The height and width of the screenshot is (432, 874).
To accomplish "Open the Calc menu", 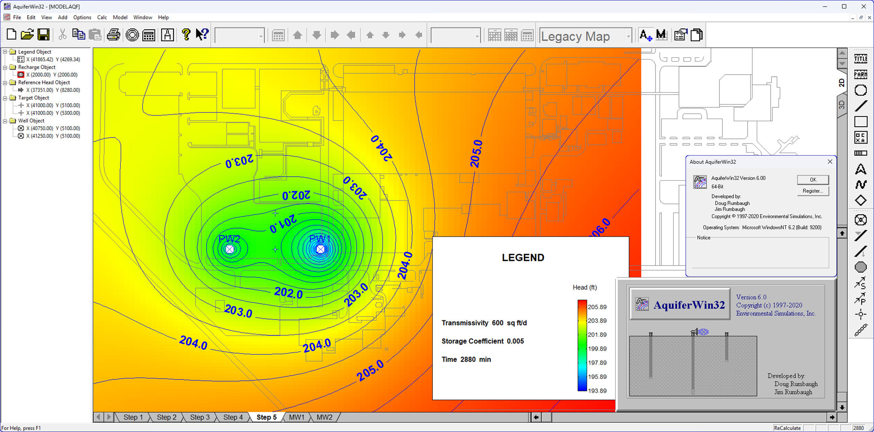I will coord(102,17).
